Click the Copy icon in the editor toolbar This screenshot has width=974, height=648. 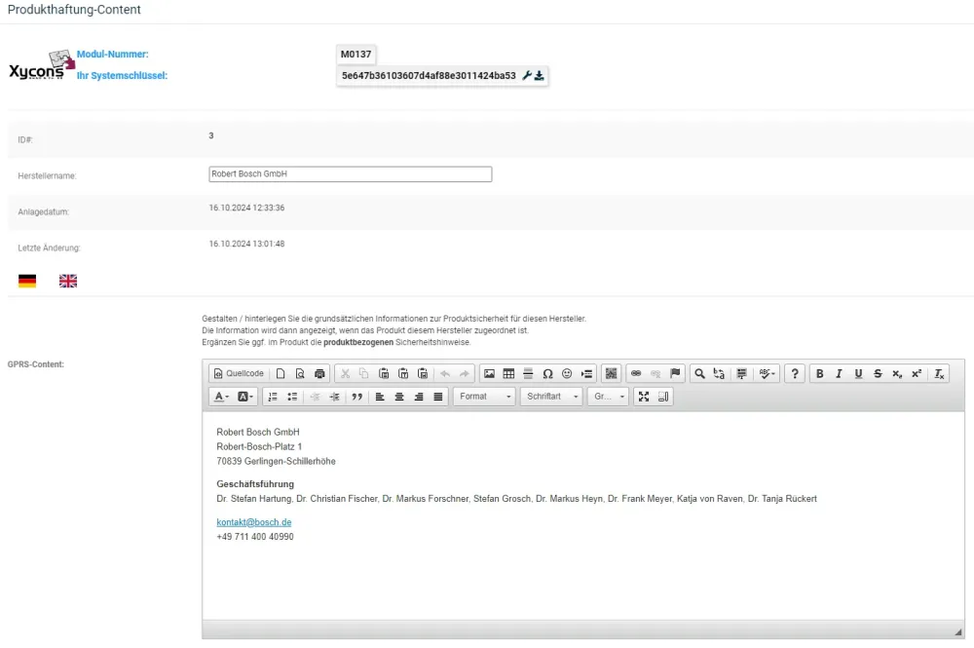pyautogui.click(x=364, y=373)
